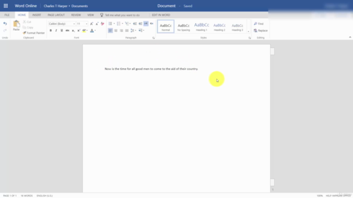Viewport: 353px width, 198px height.
Task: Insert a numbered list
Action: [x=119, y=24]
